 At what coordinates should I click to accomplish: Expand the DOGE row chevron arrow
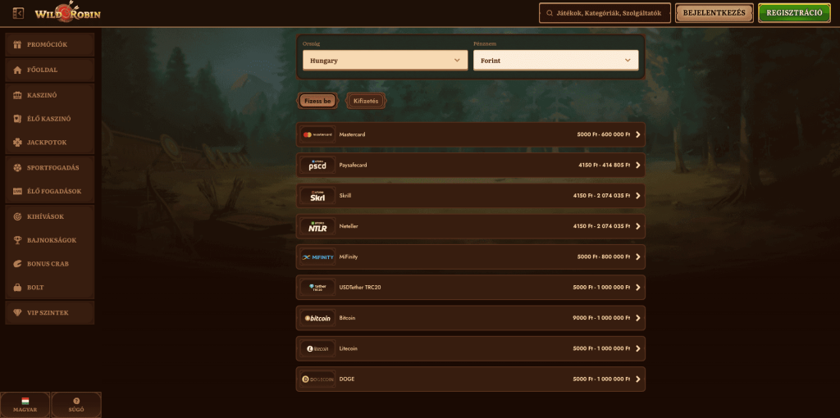coord(637,379)
